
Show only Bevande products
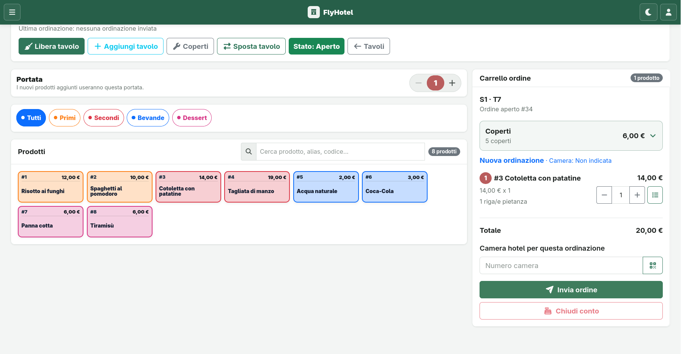click(x=148, y=118)
